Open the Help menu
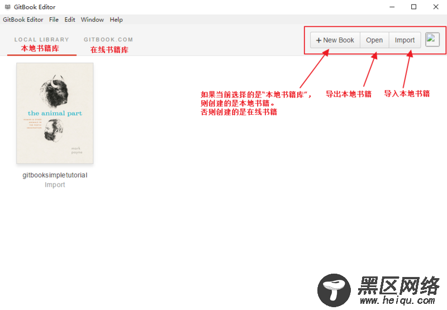The height and width of the screenshot is (310, 447). click(x=116, y=20)
